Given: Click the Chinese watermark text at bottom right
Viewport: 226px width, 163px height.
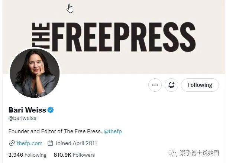Looking at the screenshot, I should (199, 153).
